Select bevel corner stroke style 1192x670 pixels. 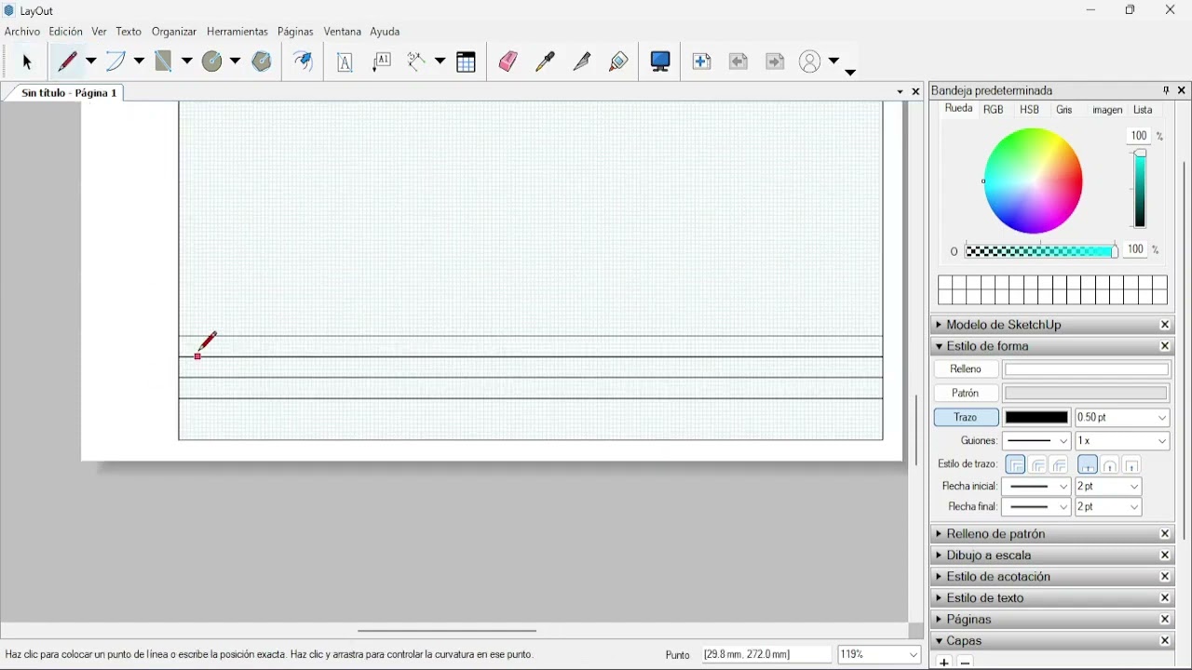click(x=1060, y=464)
